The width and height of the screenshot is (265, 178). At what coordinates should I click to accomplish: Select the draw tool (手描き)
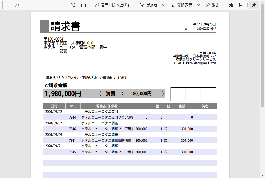[149, 5]
